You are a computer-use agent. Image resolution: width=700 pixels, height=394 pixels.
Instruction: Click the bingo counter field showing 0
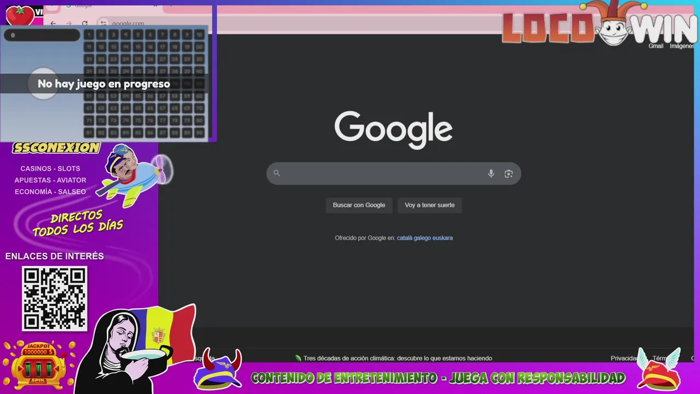tap(42, 35)
